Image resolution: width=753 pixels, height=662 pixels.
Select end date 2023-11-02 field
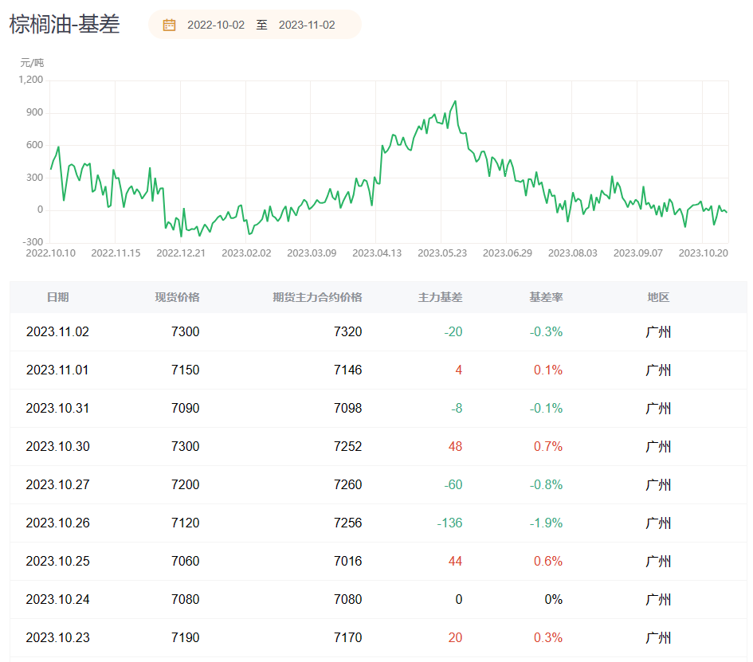point(307,25)
